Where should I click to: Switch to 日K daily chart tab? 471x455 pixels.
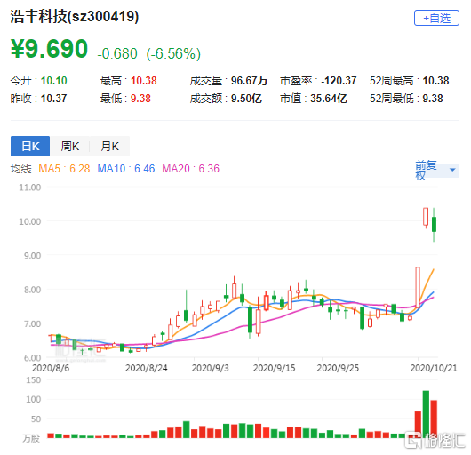click(30, 147)
